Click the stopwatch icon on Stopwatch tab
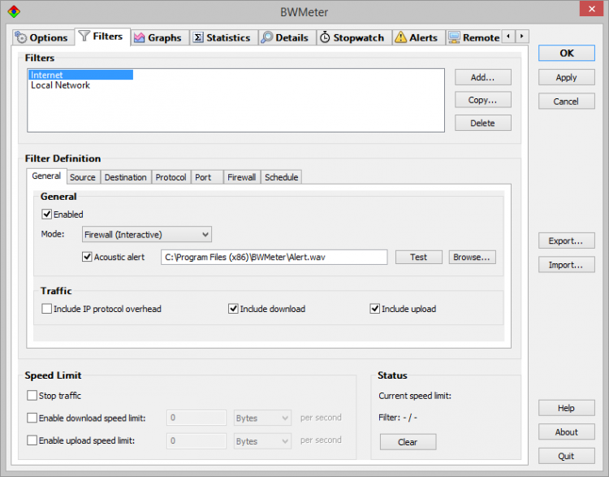 coord(325,37)
